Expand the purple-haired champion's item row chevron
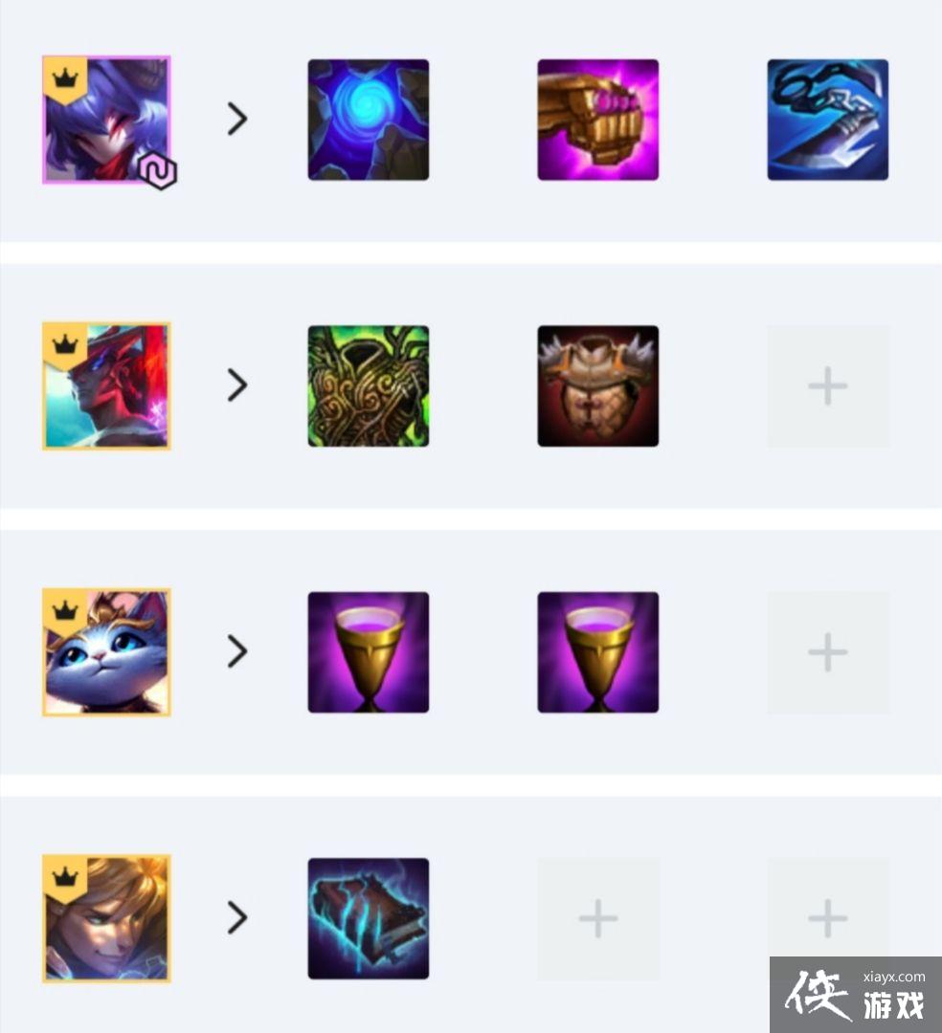 pos(237,120)
